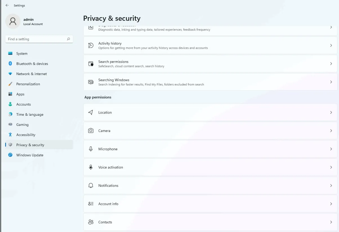Click the Privacy & security shield icon
The width and height of the screenshot is (339, 232).
[10, 145]
